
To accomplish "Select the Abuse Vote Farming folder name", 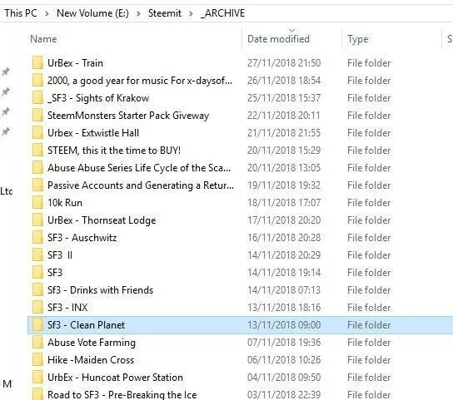I will coord(92,343).
